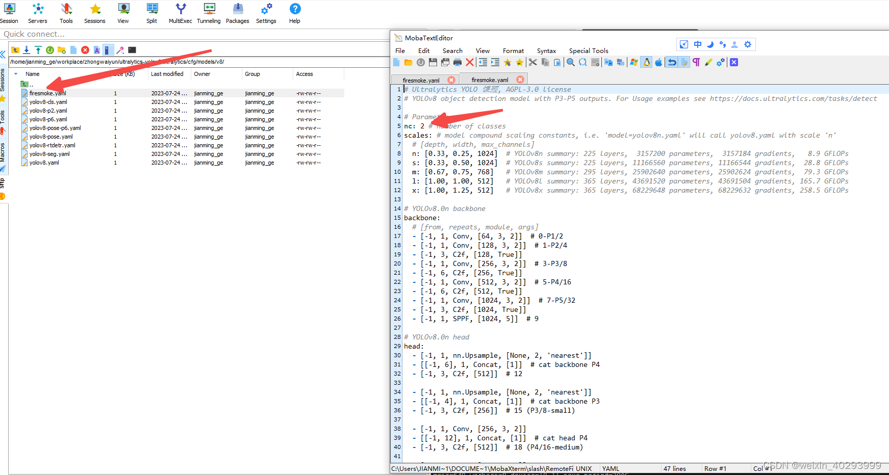Upload files with green up arrow

pyautogui.click(x=38, y=50)
